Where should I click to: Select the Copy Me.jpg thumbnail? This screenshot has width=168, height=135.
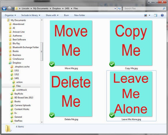pos(131,43)
